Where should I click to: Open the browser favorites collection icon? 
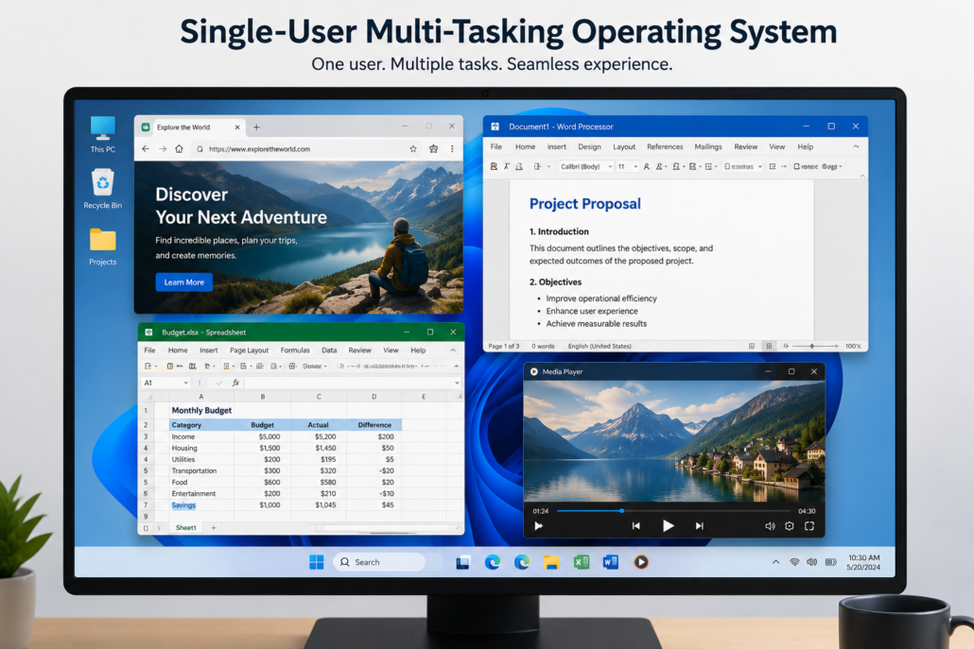[434, 149]
